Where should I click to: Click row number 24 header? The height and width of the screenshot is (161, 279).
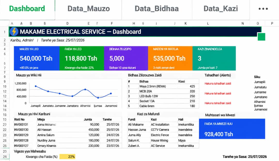pyautogui.click(x=5, y=157)
